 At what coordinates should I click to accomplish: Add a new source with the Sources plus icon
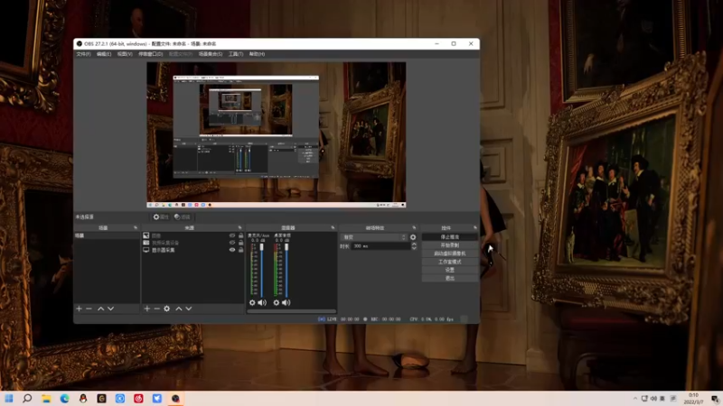(x=147, y=309)
